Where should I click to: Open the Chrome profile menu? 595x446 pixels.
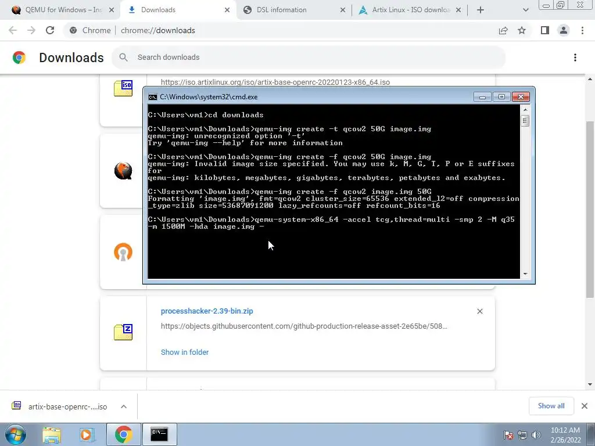(x=564, y=30)
